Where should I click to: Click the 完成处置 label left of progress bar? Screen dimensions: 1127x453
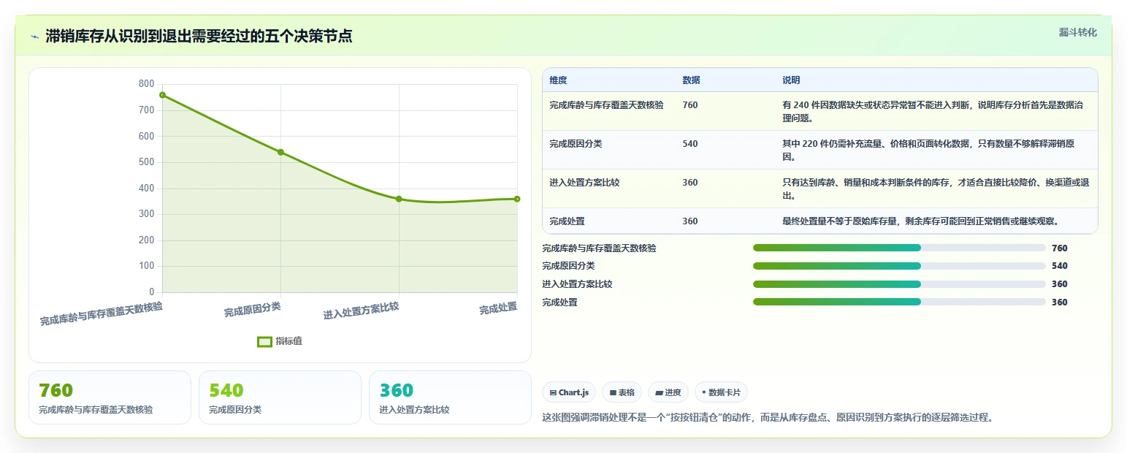click(x=559, y=302)
